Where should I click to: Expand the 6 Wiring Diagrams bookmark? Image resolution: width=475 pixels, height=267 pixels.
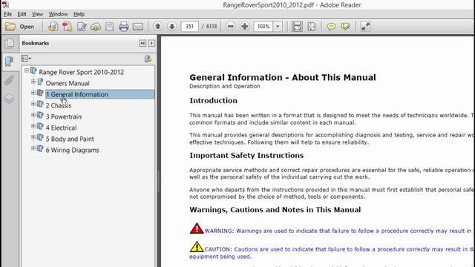(x=33, y=148)
